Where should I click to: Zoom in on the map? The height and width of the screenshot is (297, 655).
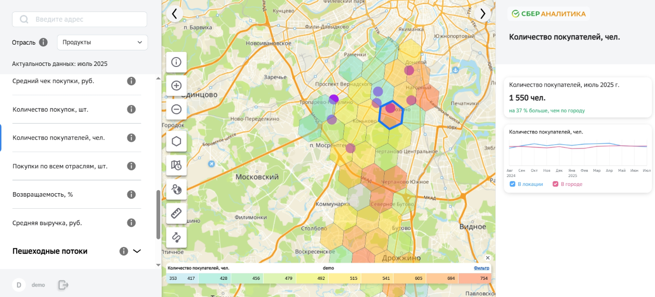[x=176, y=86]
